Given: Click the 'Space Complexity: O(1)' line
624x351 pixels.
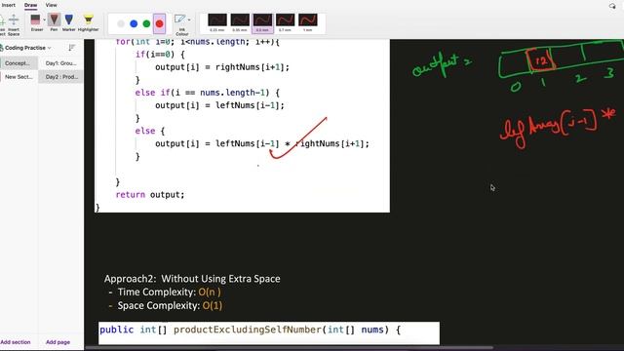Looking at the screenshot, I should tap(170, 305).
